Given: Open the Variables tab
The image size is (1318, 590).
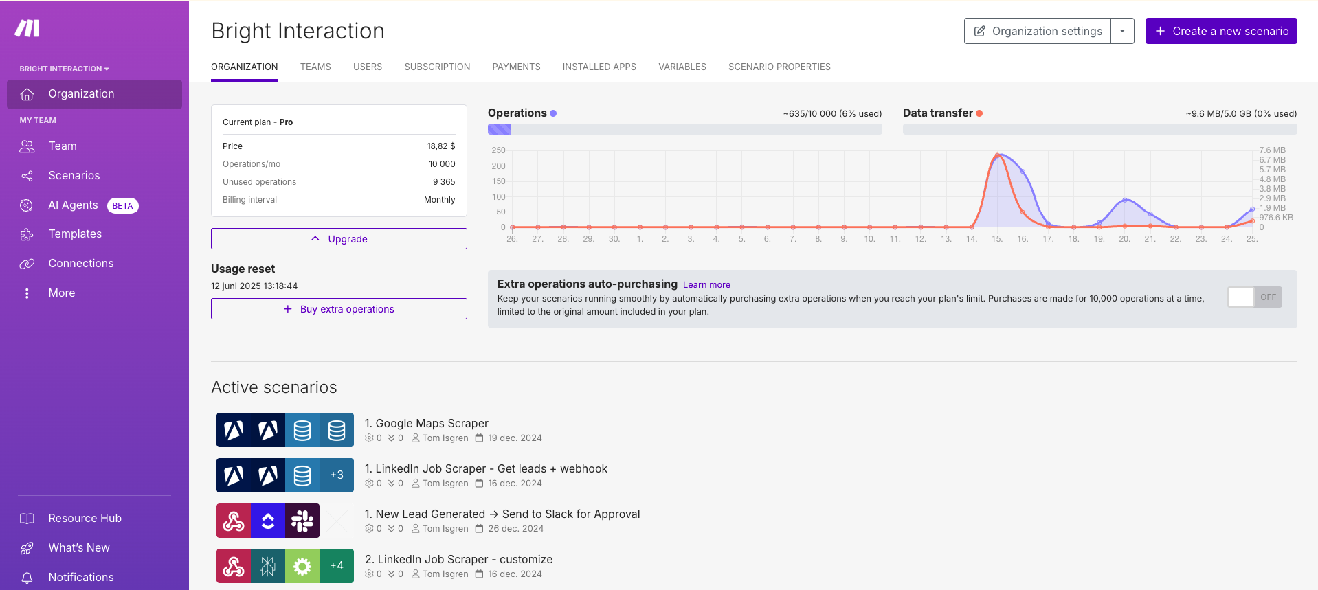Looking at the screenshot, I should 682,67.
